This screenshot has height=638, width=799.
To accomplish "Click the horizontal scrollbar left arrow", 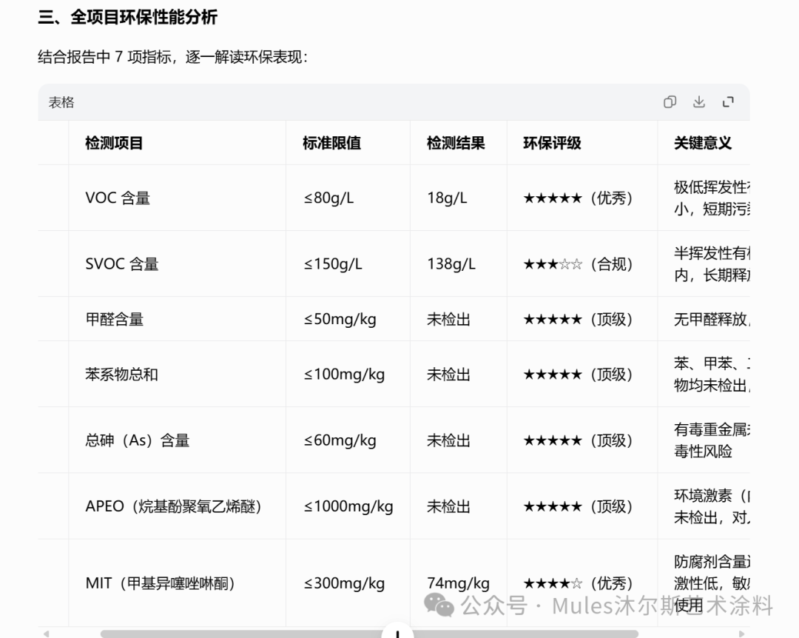I will [47, 634].
